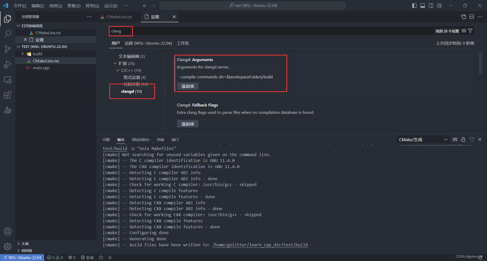Click 添加项 under Clangd: Arguments

pos(188,86)
